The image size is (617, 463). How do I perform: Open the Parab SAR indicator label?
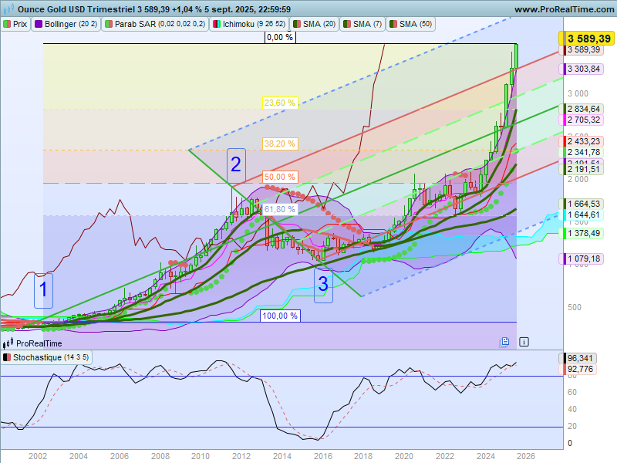click(x=155, y=24)
